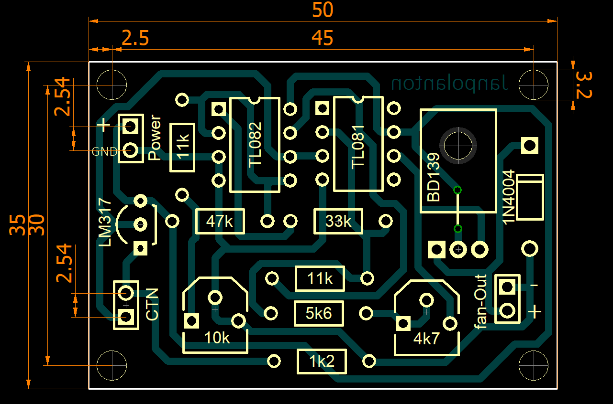Click the plus sign beside Power connector
Image resolution: width=613 pixels, height=404 pixels.
tap(104, 126)
